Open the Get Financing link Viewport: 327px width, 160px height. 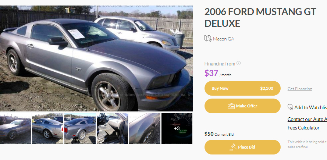point(300,89)
